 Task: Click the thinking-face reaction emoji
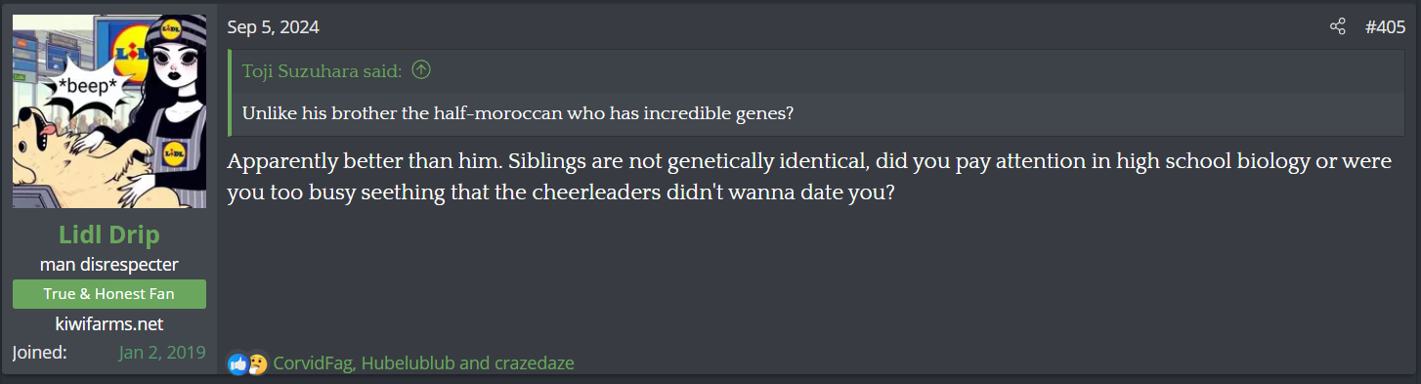coord(257,364)
